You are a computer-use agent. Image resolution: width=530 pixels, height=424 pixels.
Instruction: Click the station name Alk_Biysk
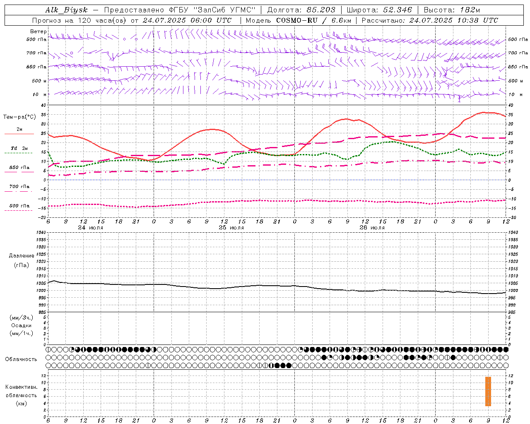(x=66, y=10)
